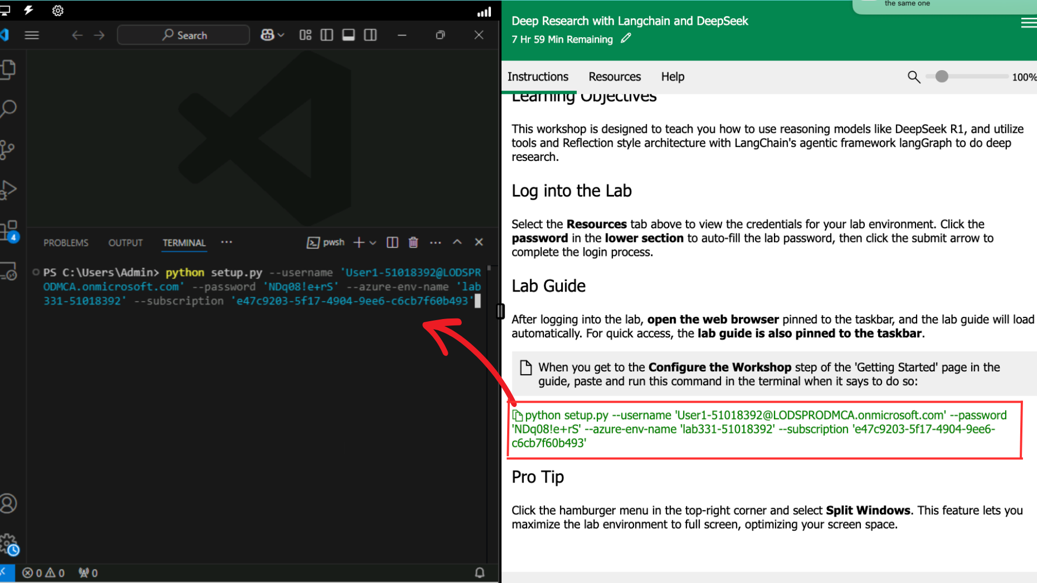
Task: Open the Search view in activity bar
Action: [x=8, y=109]
